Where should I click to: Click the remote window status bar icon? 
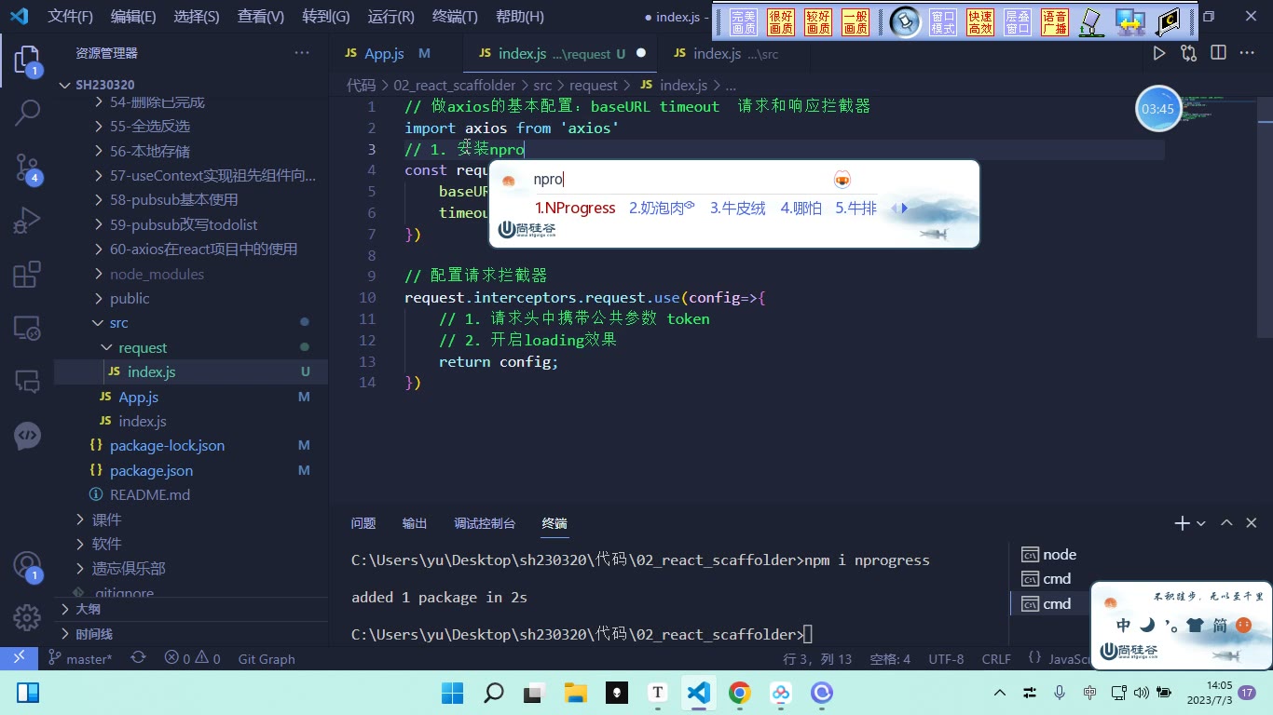tap(19, 658)
